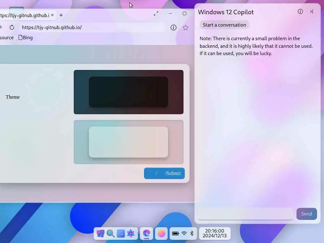Choose the light theme preview
Screen dimensions: 324x243
(x=128, y=142)
